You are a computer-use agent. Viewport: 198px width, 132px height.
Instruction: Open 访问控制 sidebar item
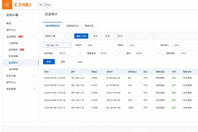[x=13, y=69]
